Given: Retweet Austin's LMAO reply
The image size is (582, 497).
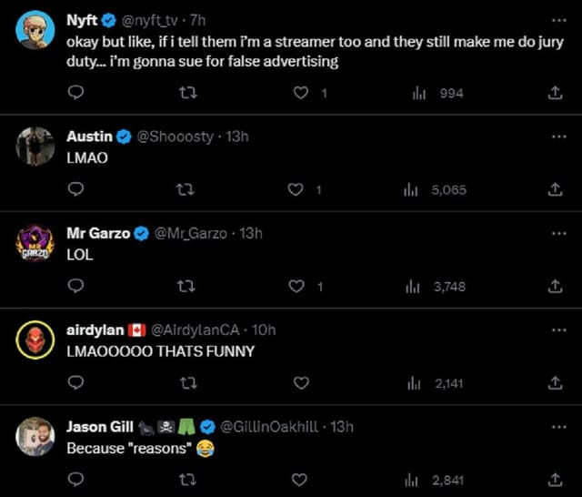Looking at the screenshot, I should [x=188, y=189].
